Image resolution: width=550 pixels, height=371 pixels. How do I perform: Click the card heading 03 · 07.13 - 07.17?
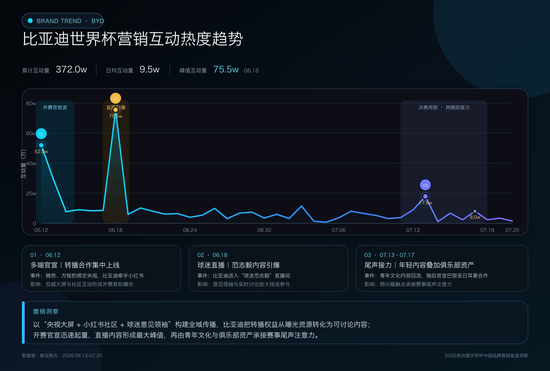[x=389, y=255]
